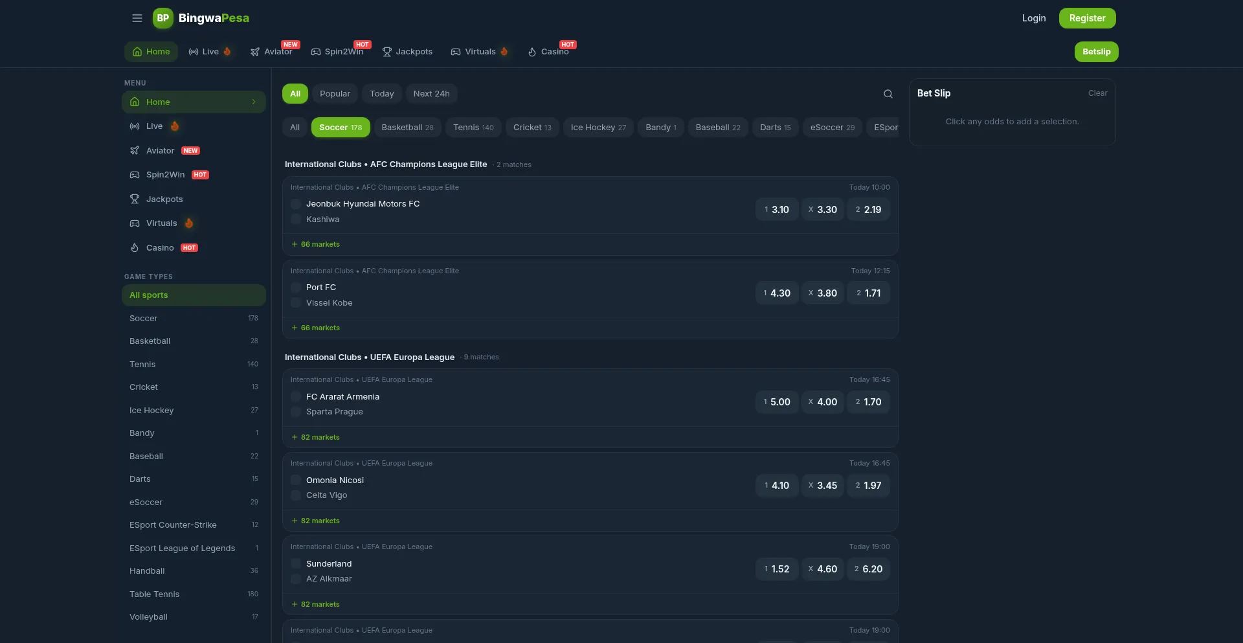Viewport: 1243px width, 643px height.
Task: Pick home odds 1.52 for Sunderland
Action: pyautogui.click(x=777, y=569)
